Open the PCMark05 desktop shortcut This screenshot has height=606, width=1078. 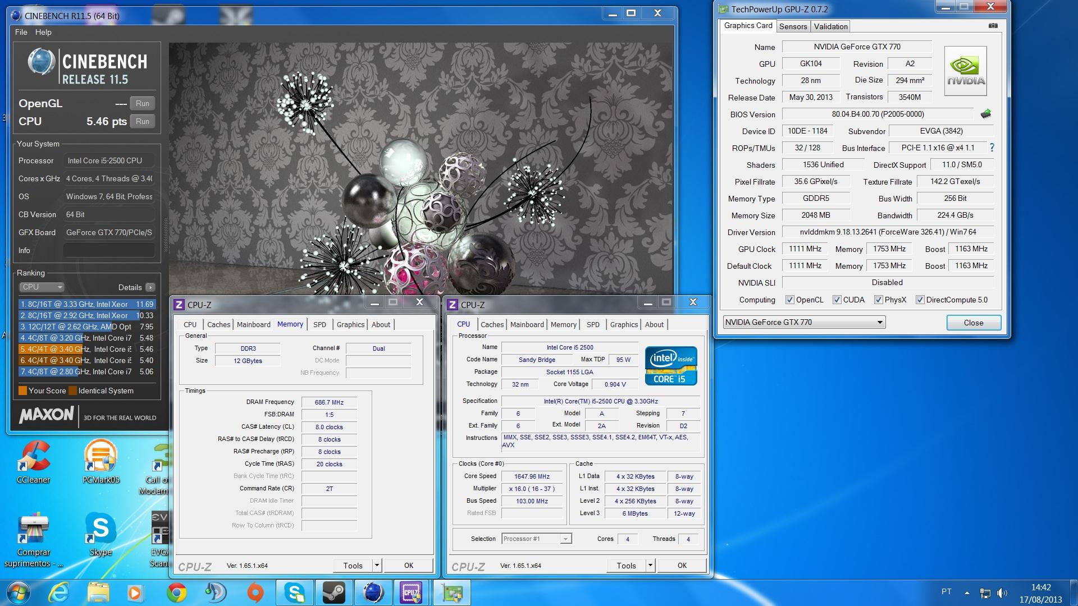[x=101, y=462]
